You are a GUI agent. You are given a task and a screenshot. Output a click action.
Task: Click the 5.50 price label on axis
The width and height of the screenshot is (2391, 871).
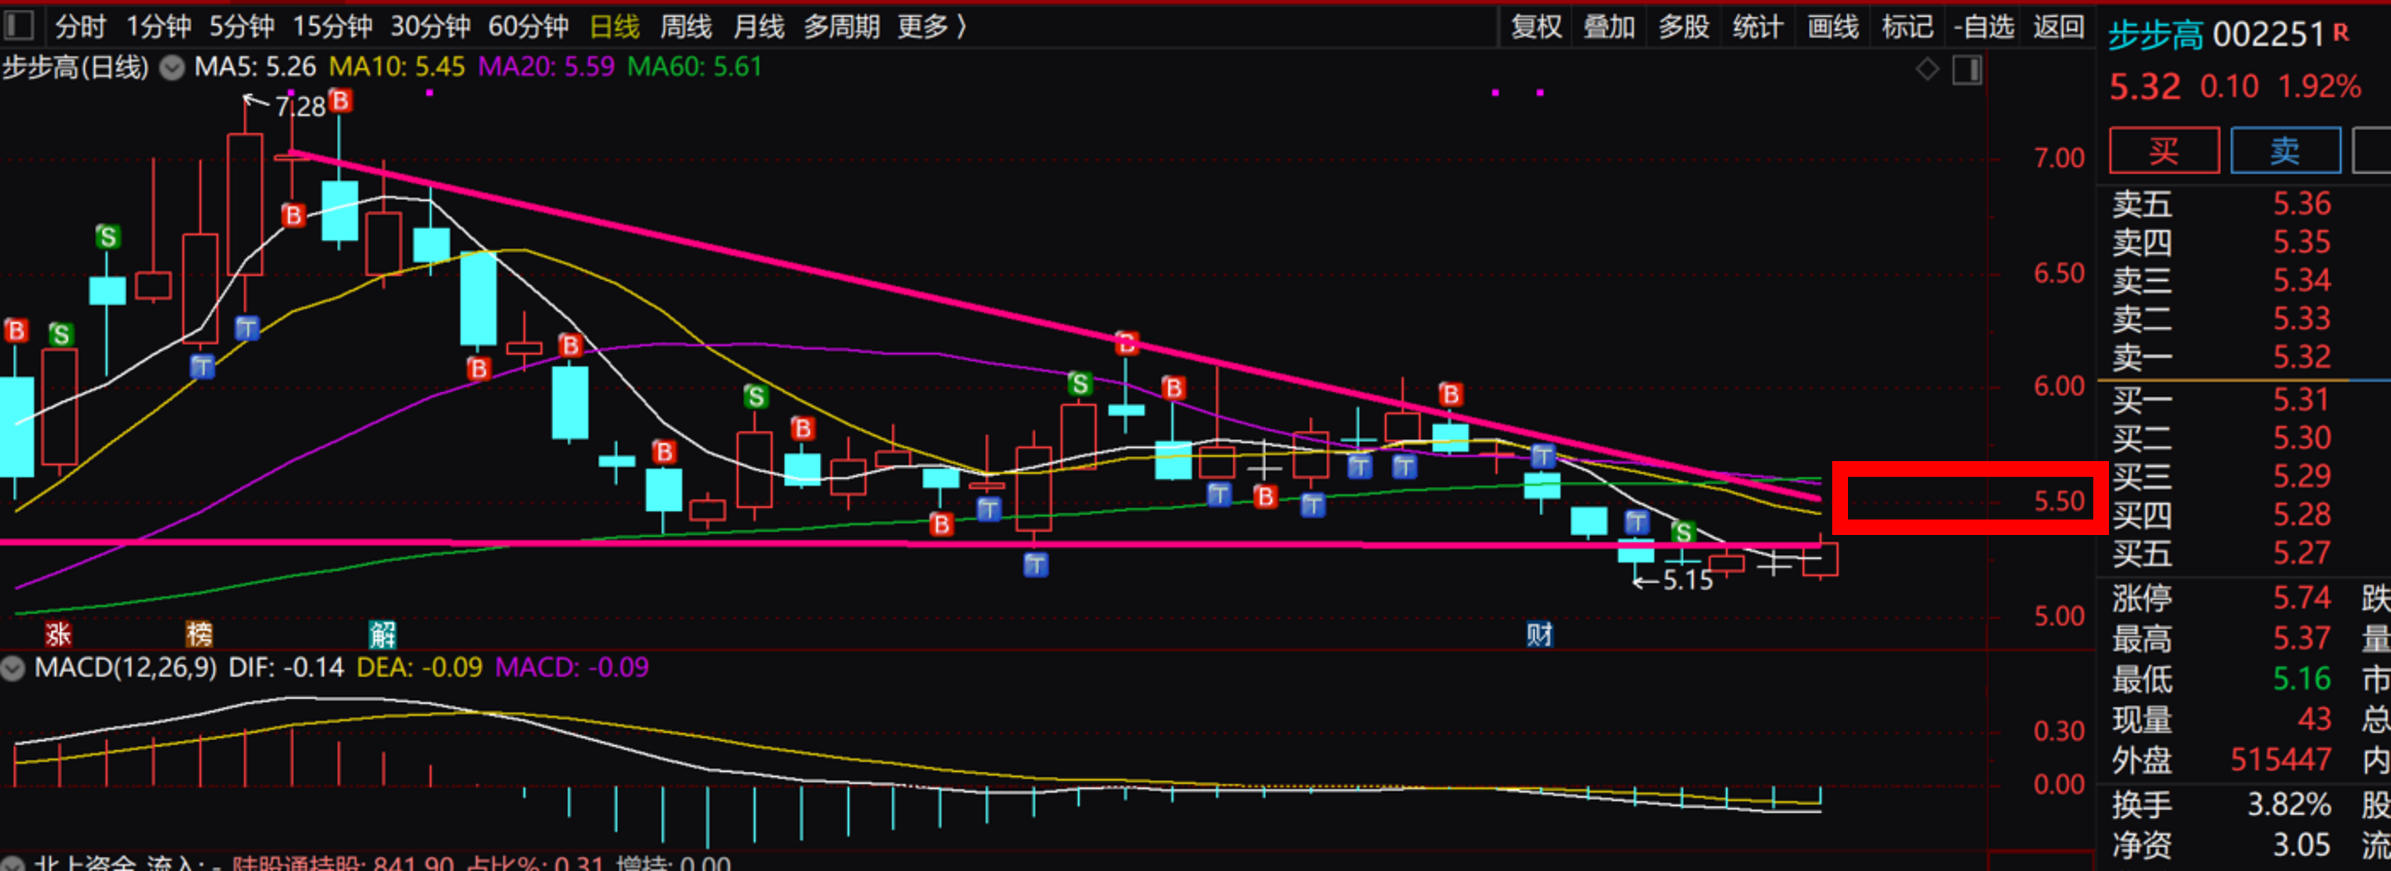coord(2059,502)
